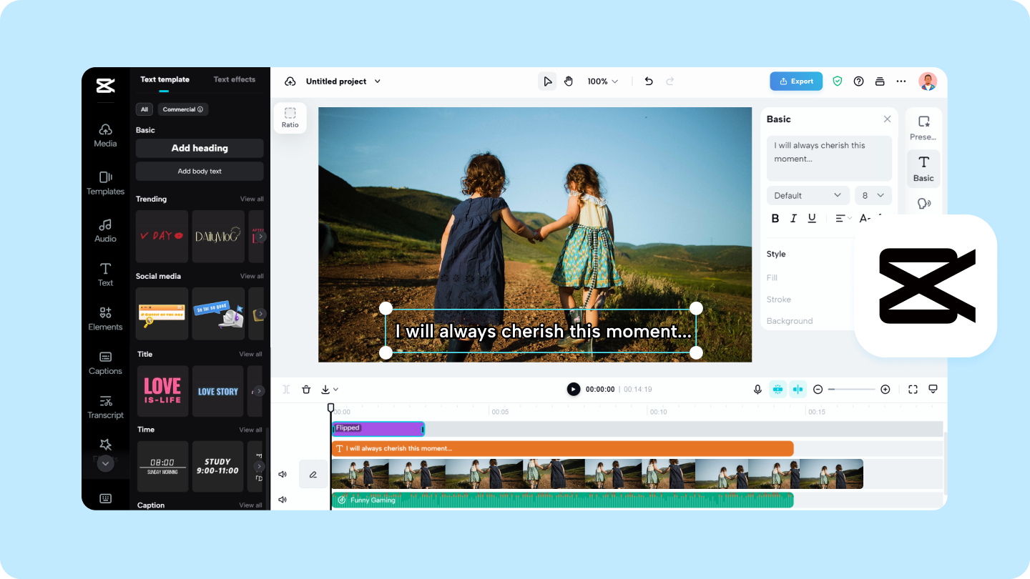This screenshot has height=579, width=1030.
Task: Switch to the Text effects tab
Action: tap(234, 79)
